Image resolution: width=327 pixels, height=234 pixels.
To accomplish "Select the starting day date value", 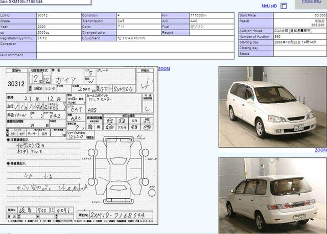I will [295, 42].
